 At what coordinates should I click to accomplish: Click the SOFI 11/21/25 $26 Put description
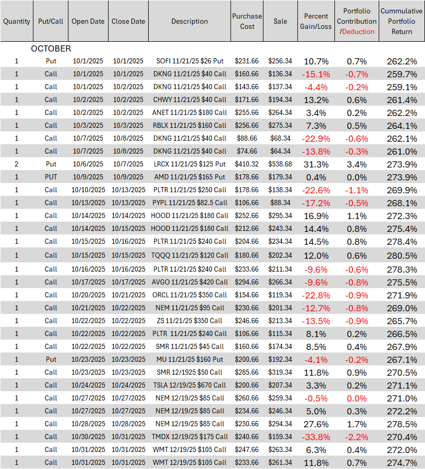pos(190,61)
